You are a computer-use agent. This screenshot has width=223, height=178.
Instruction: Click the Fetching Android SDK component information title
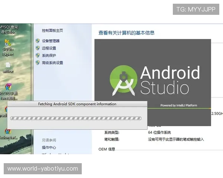77,104
